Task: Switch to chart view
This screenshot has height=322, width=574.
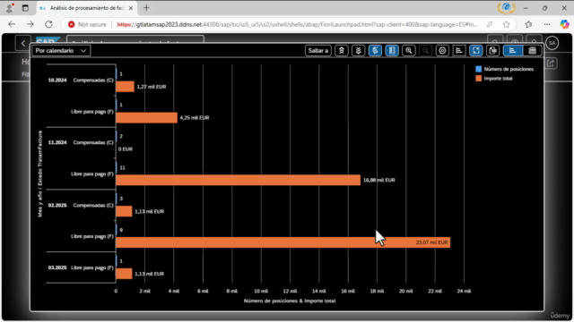Action: tap(512, 51)
